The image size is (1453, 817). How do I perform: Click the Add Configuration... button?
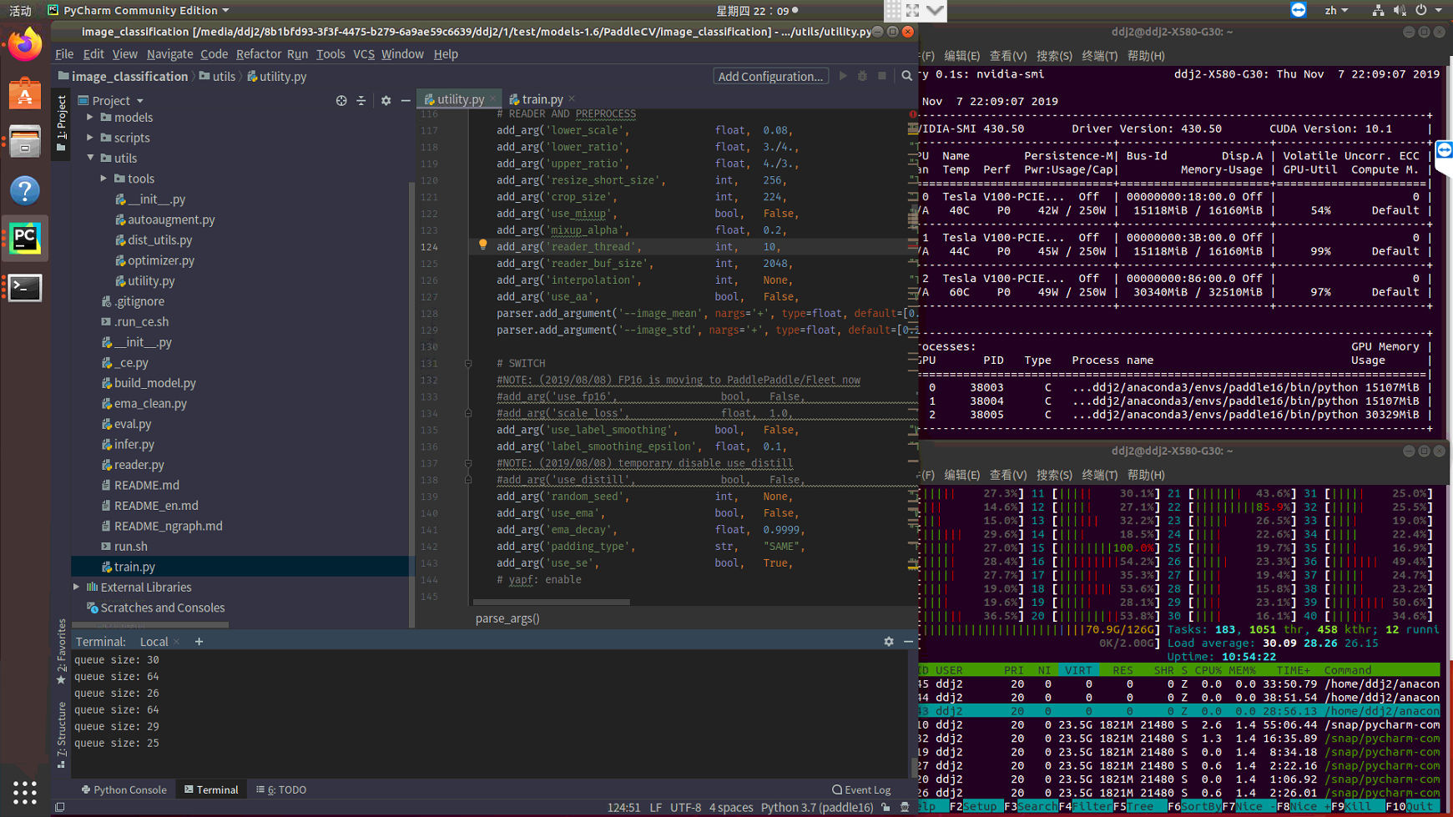coord(770,76)
